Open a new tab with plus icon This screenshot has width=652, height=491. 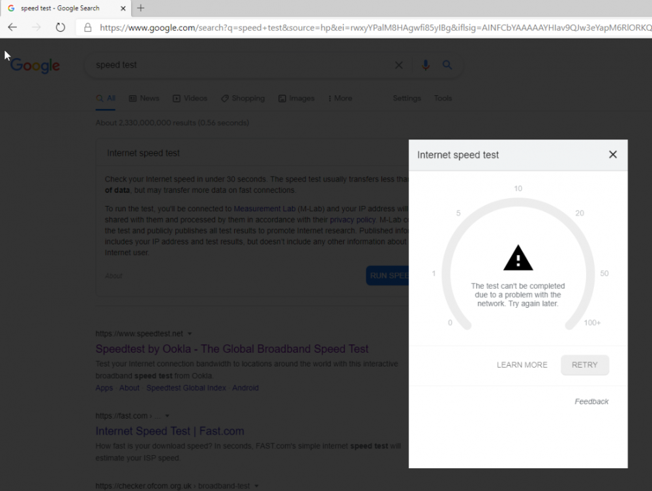pyautogui.click(x=141, y=8)
